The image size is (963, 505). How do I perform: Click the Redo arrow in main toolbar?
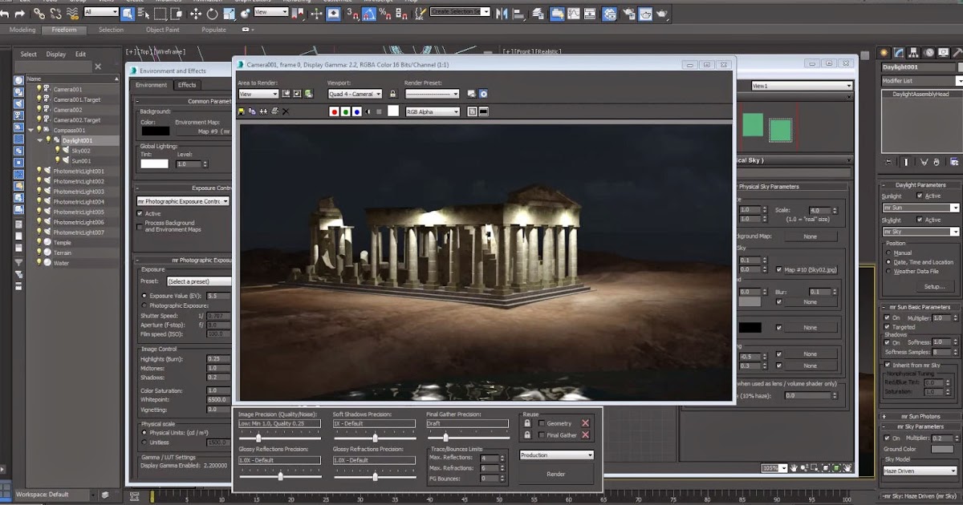tap(19, 14)
